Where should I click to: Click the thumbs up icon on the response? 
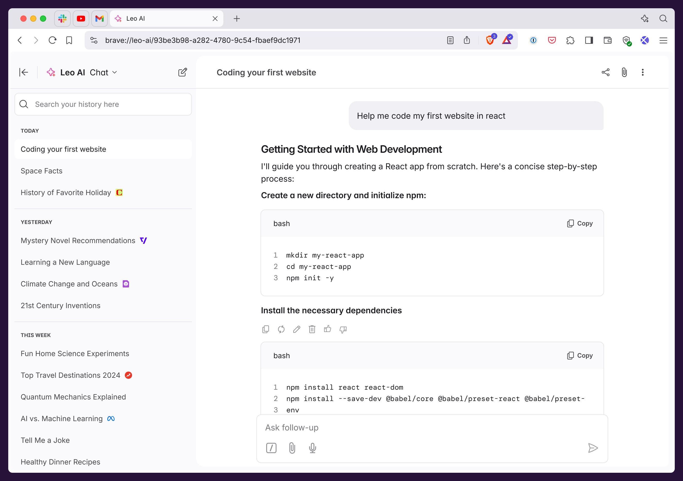328,329
